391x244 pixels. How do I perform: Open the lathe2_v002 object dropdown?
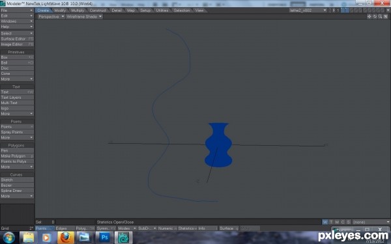tap(308, 10)
